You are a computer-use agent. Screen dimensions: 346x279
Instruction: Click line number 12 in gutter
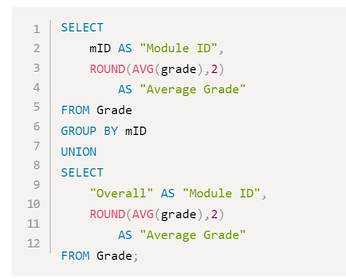point(34,244)
